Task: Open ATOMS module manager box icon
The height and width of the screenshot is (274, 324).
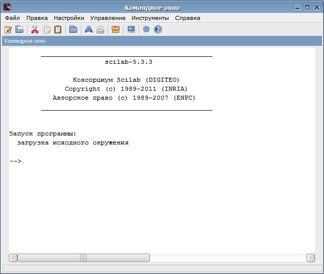Action: click(116, 29)
